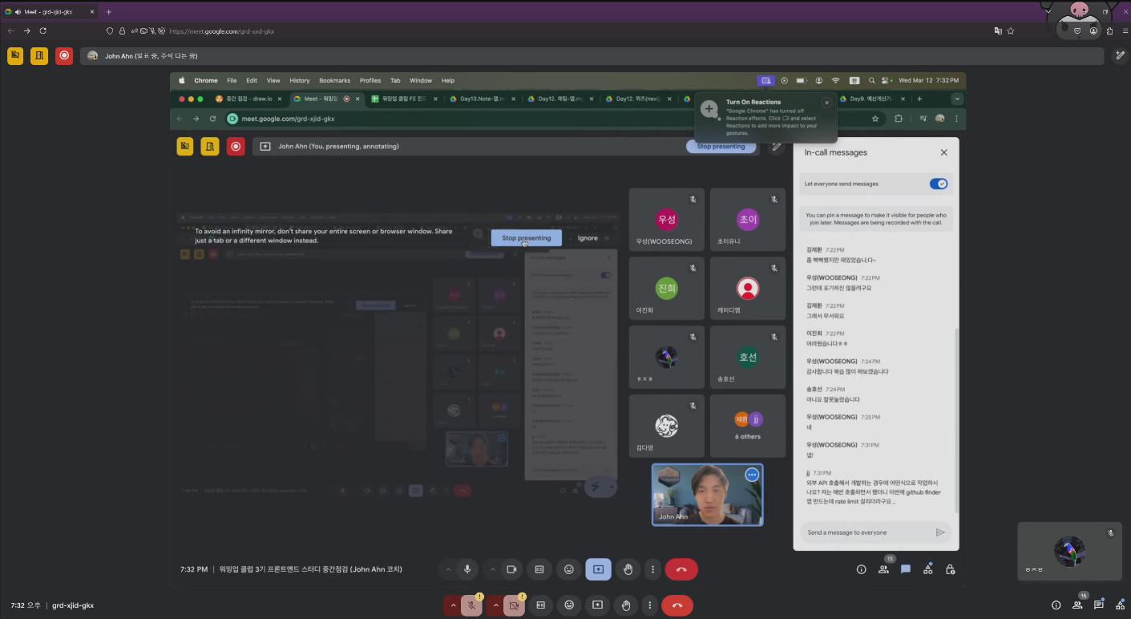Switch to the Day9 tab in shared Chrome
The width and height of the screenshot is (1131, 619).
click(x=872, y=99)
